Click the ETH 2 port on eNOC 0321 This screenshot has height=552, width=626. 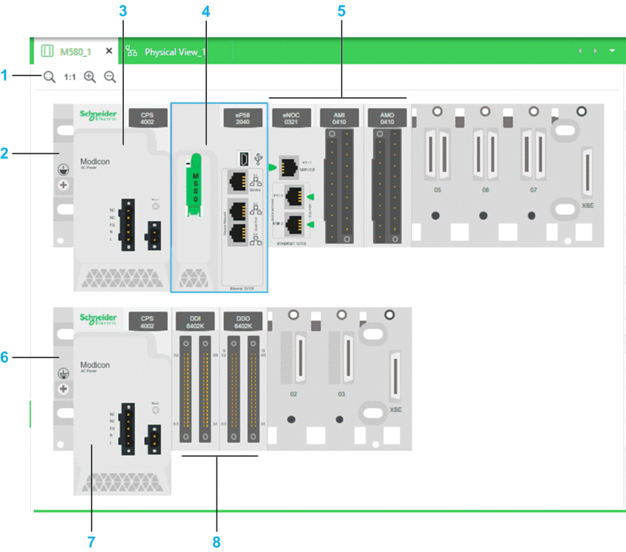pos(294,197)
